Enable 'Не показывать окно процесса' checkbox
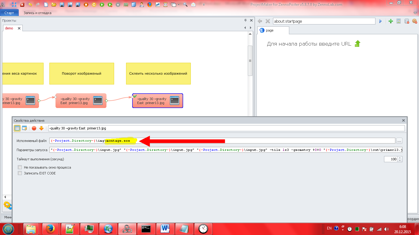Viewport: 419px width, 235px height. pos(20,167)
